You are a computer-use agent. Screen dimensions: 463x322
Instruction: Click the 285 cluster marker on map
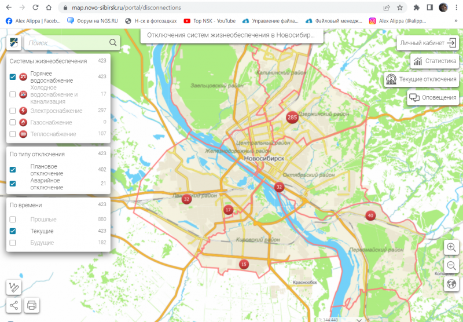pyautogui.click(x=292, y=118)
